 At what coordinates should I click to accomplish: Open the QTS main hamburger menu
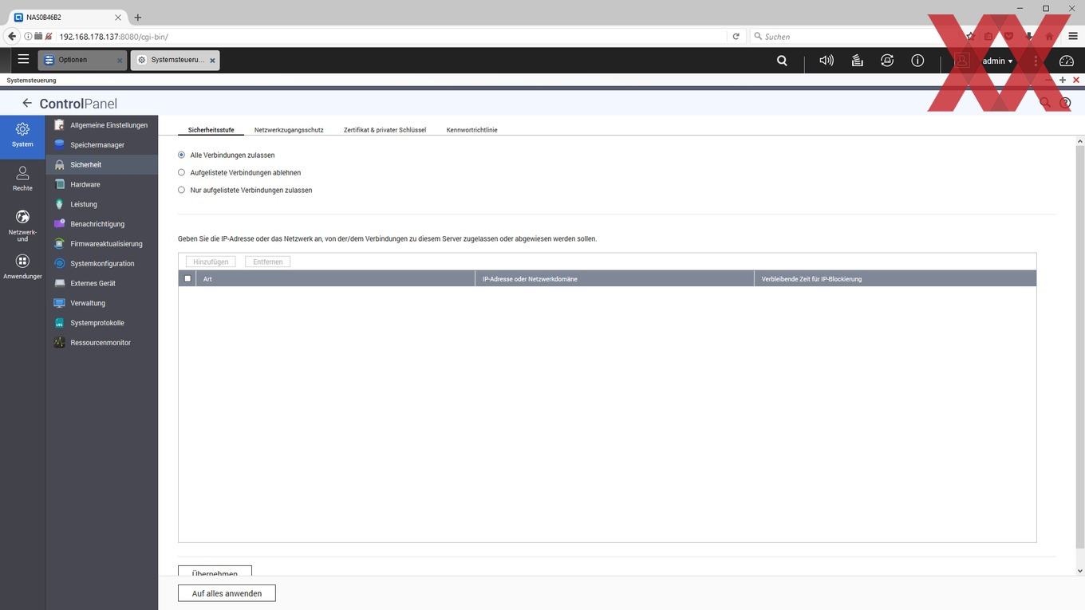coord(23,59)
